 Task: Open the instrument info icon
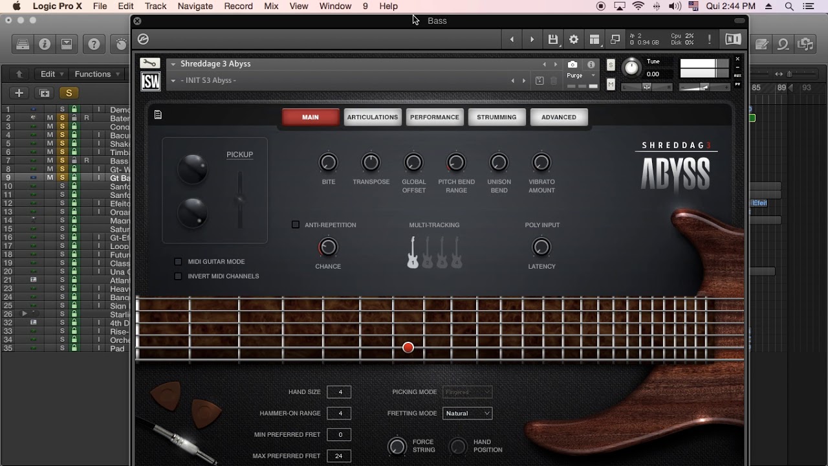(x=591, y=65)
